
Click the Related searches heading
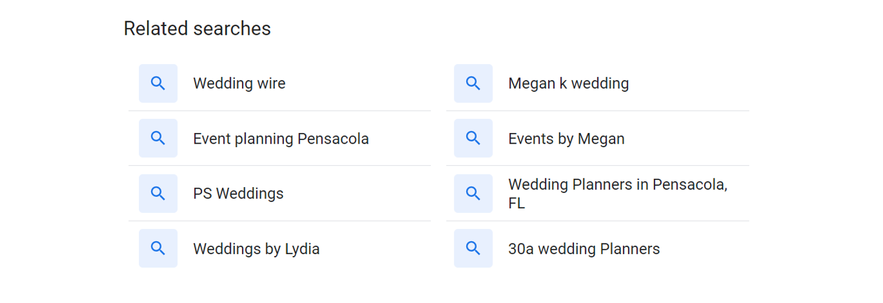(197, 28)
